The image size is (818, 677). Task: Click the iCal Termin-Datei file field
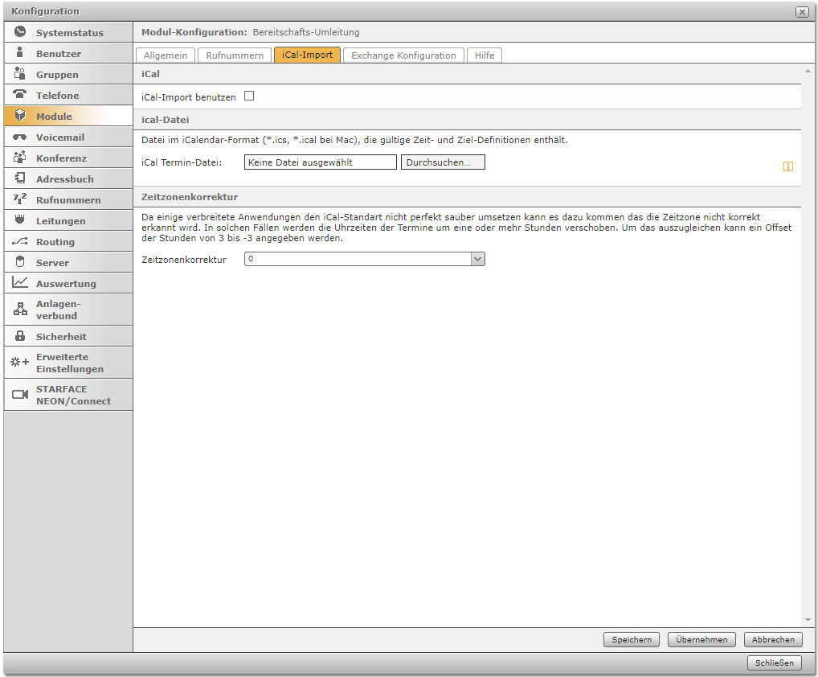[x=320, y=162]
